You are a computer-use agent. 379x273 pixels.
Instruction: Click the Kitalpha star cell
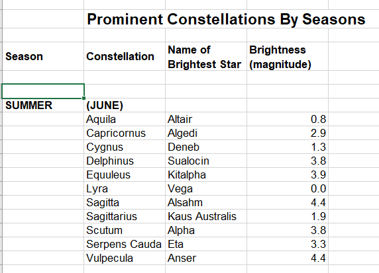point(206,175)
